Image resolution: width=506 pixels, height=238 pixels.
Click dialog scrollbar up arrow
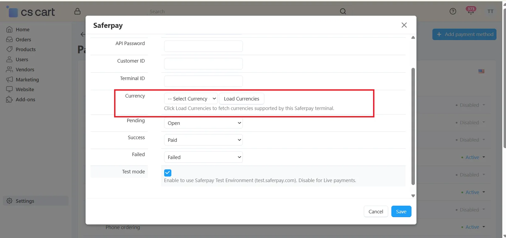click(413, 37)
